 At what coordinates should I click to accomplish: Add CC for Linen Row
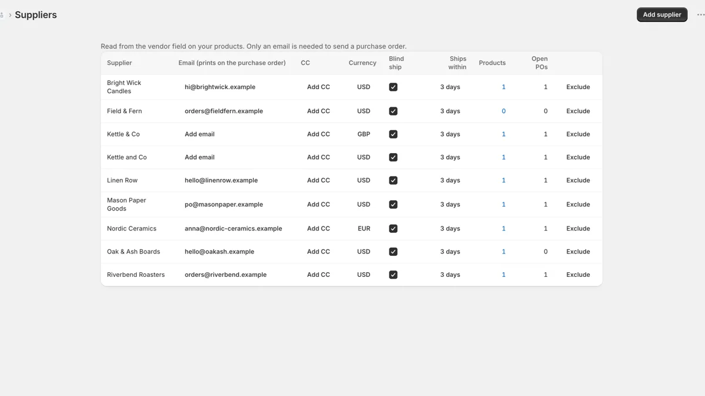[x=318, y=181]
